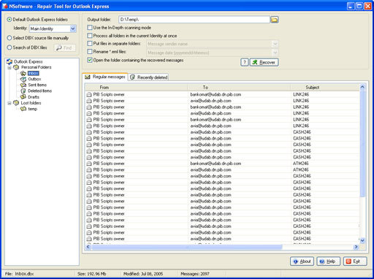Select the Deleted Items folder icon
The image size is (374, 279).
click(x=23, y=91)
